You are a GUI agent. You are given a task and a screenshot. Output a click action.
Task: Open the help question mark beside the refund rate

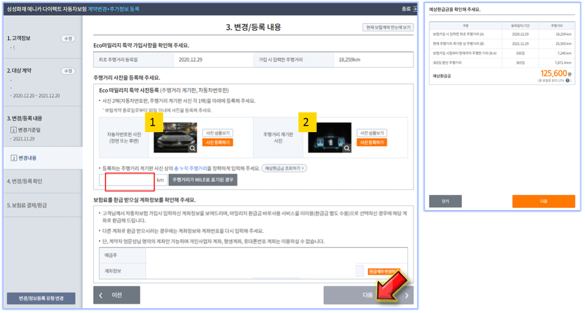click(568, 80)
